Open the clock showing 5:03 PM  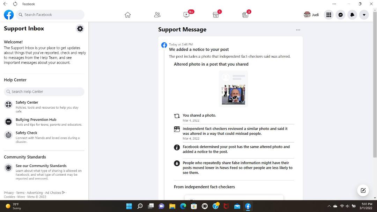pyautogui.click(x=366, y=206)
